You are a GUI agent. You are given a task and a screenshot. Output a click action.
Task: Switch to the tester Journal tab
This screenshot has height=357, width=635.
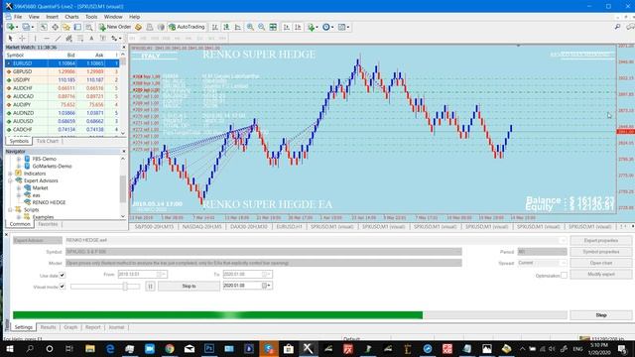tap(116, 327)
